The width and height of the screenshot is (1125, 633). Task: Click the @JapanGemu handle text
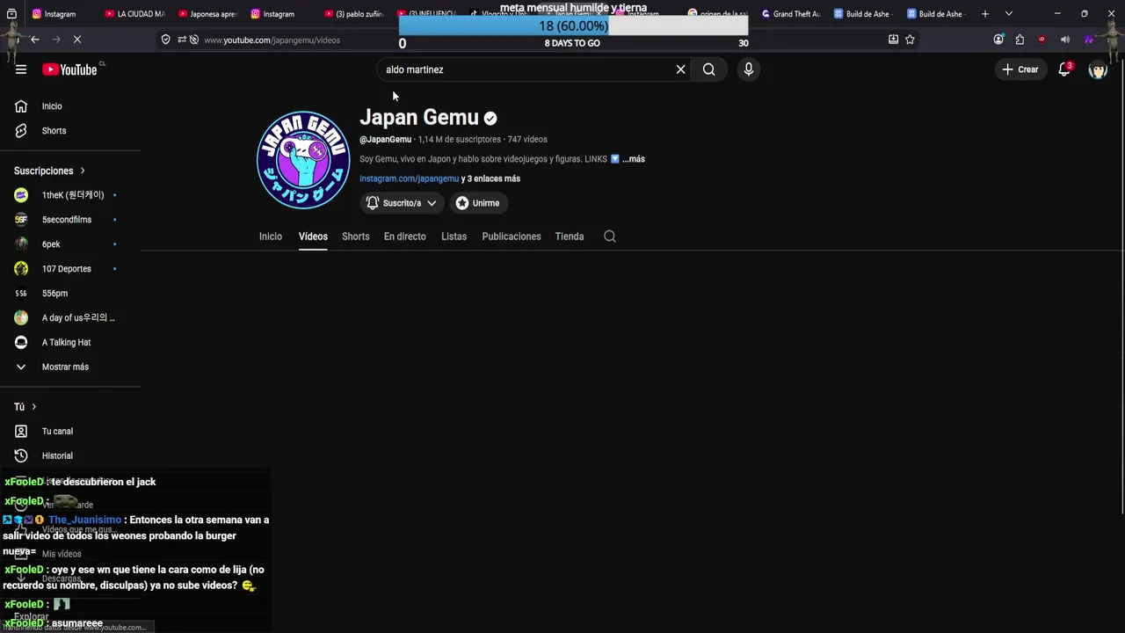click(385, 140)
